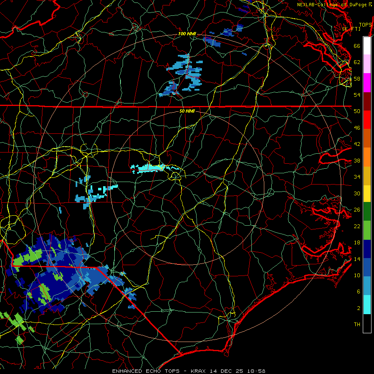This screenshot has height=374, width=374.
Task: Click the "6" legend value
Action: pos(359,292)
